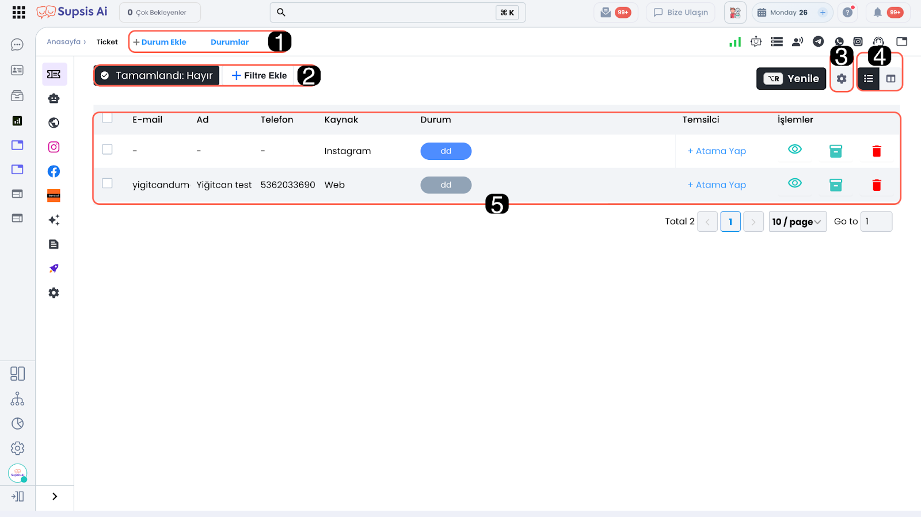Expand the sidebar with chevron arrow
921x517 pixels.
click(x=55, y=496)
